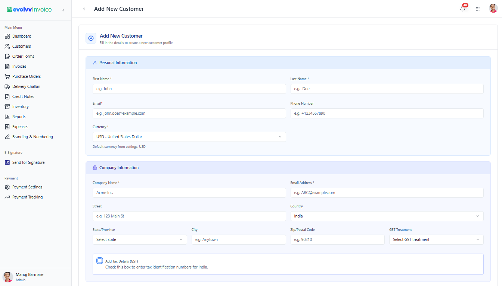The height and width of the screenshot is (286, 502).
Task: Click Manoj Barmase's avatar in the sidebar footer
Action: click(x=8, y=277)
